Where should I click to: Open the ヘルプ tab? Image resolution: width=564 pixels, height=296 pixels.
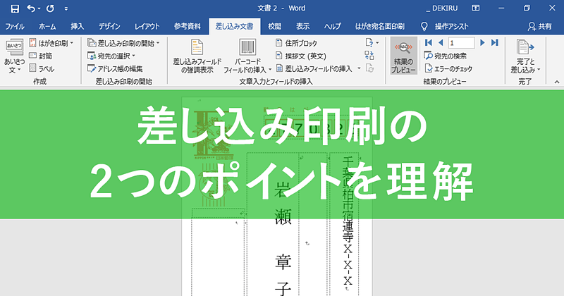point(332,26)
